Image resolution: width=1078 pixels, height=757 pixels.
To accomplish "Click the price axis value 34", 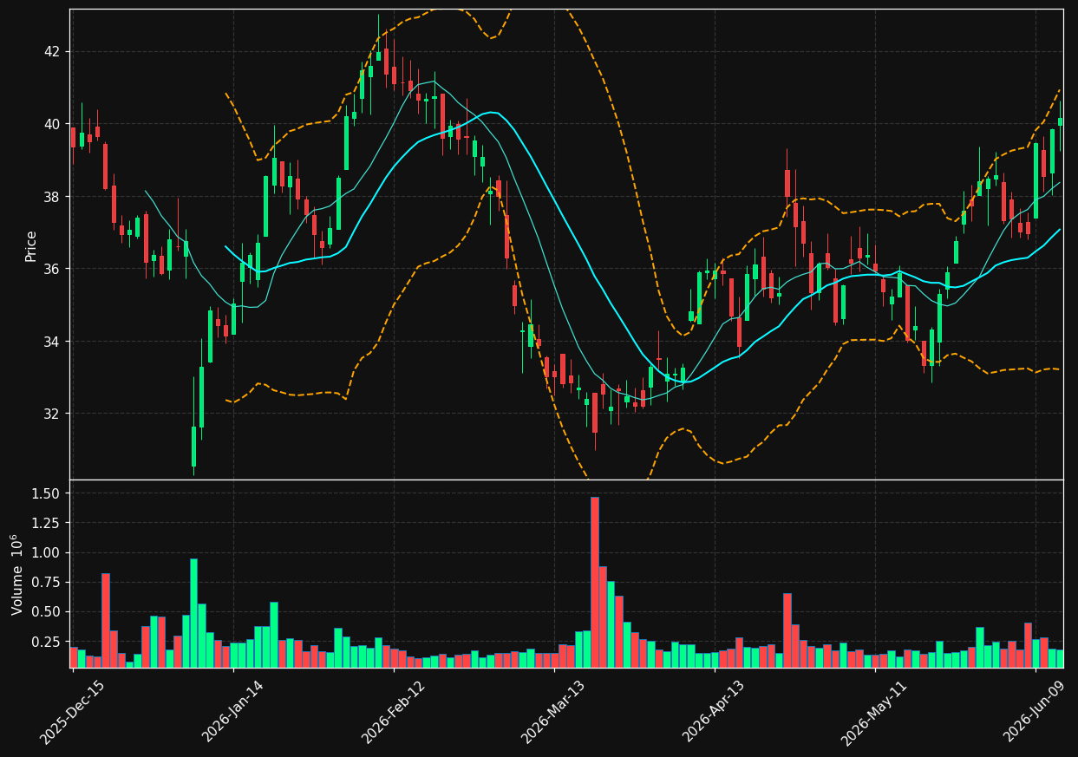I will click(52, 342).
